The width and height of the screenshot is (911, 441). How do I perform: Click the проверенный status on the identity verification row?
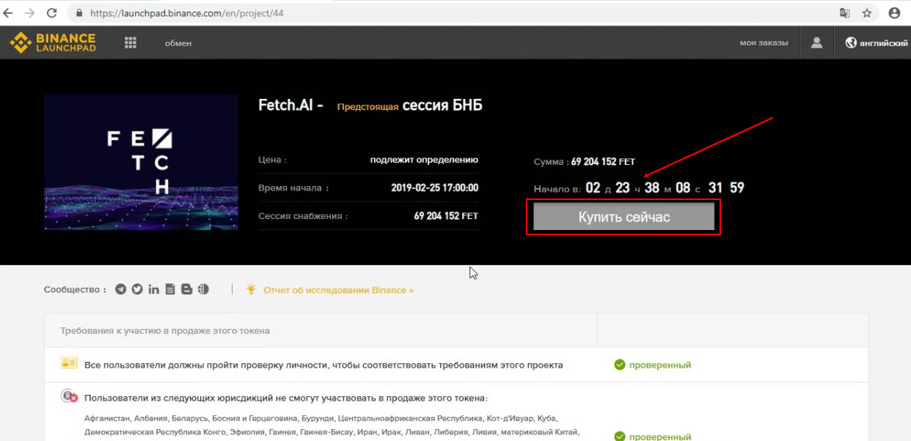point(653,365)
